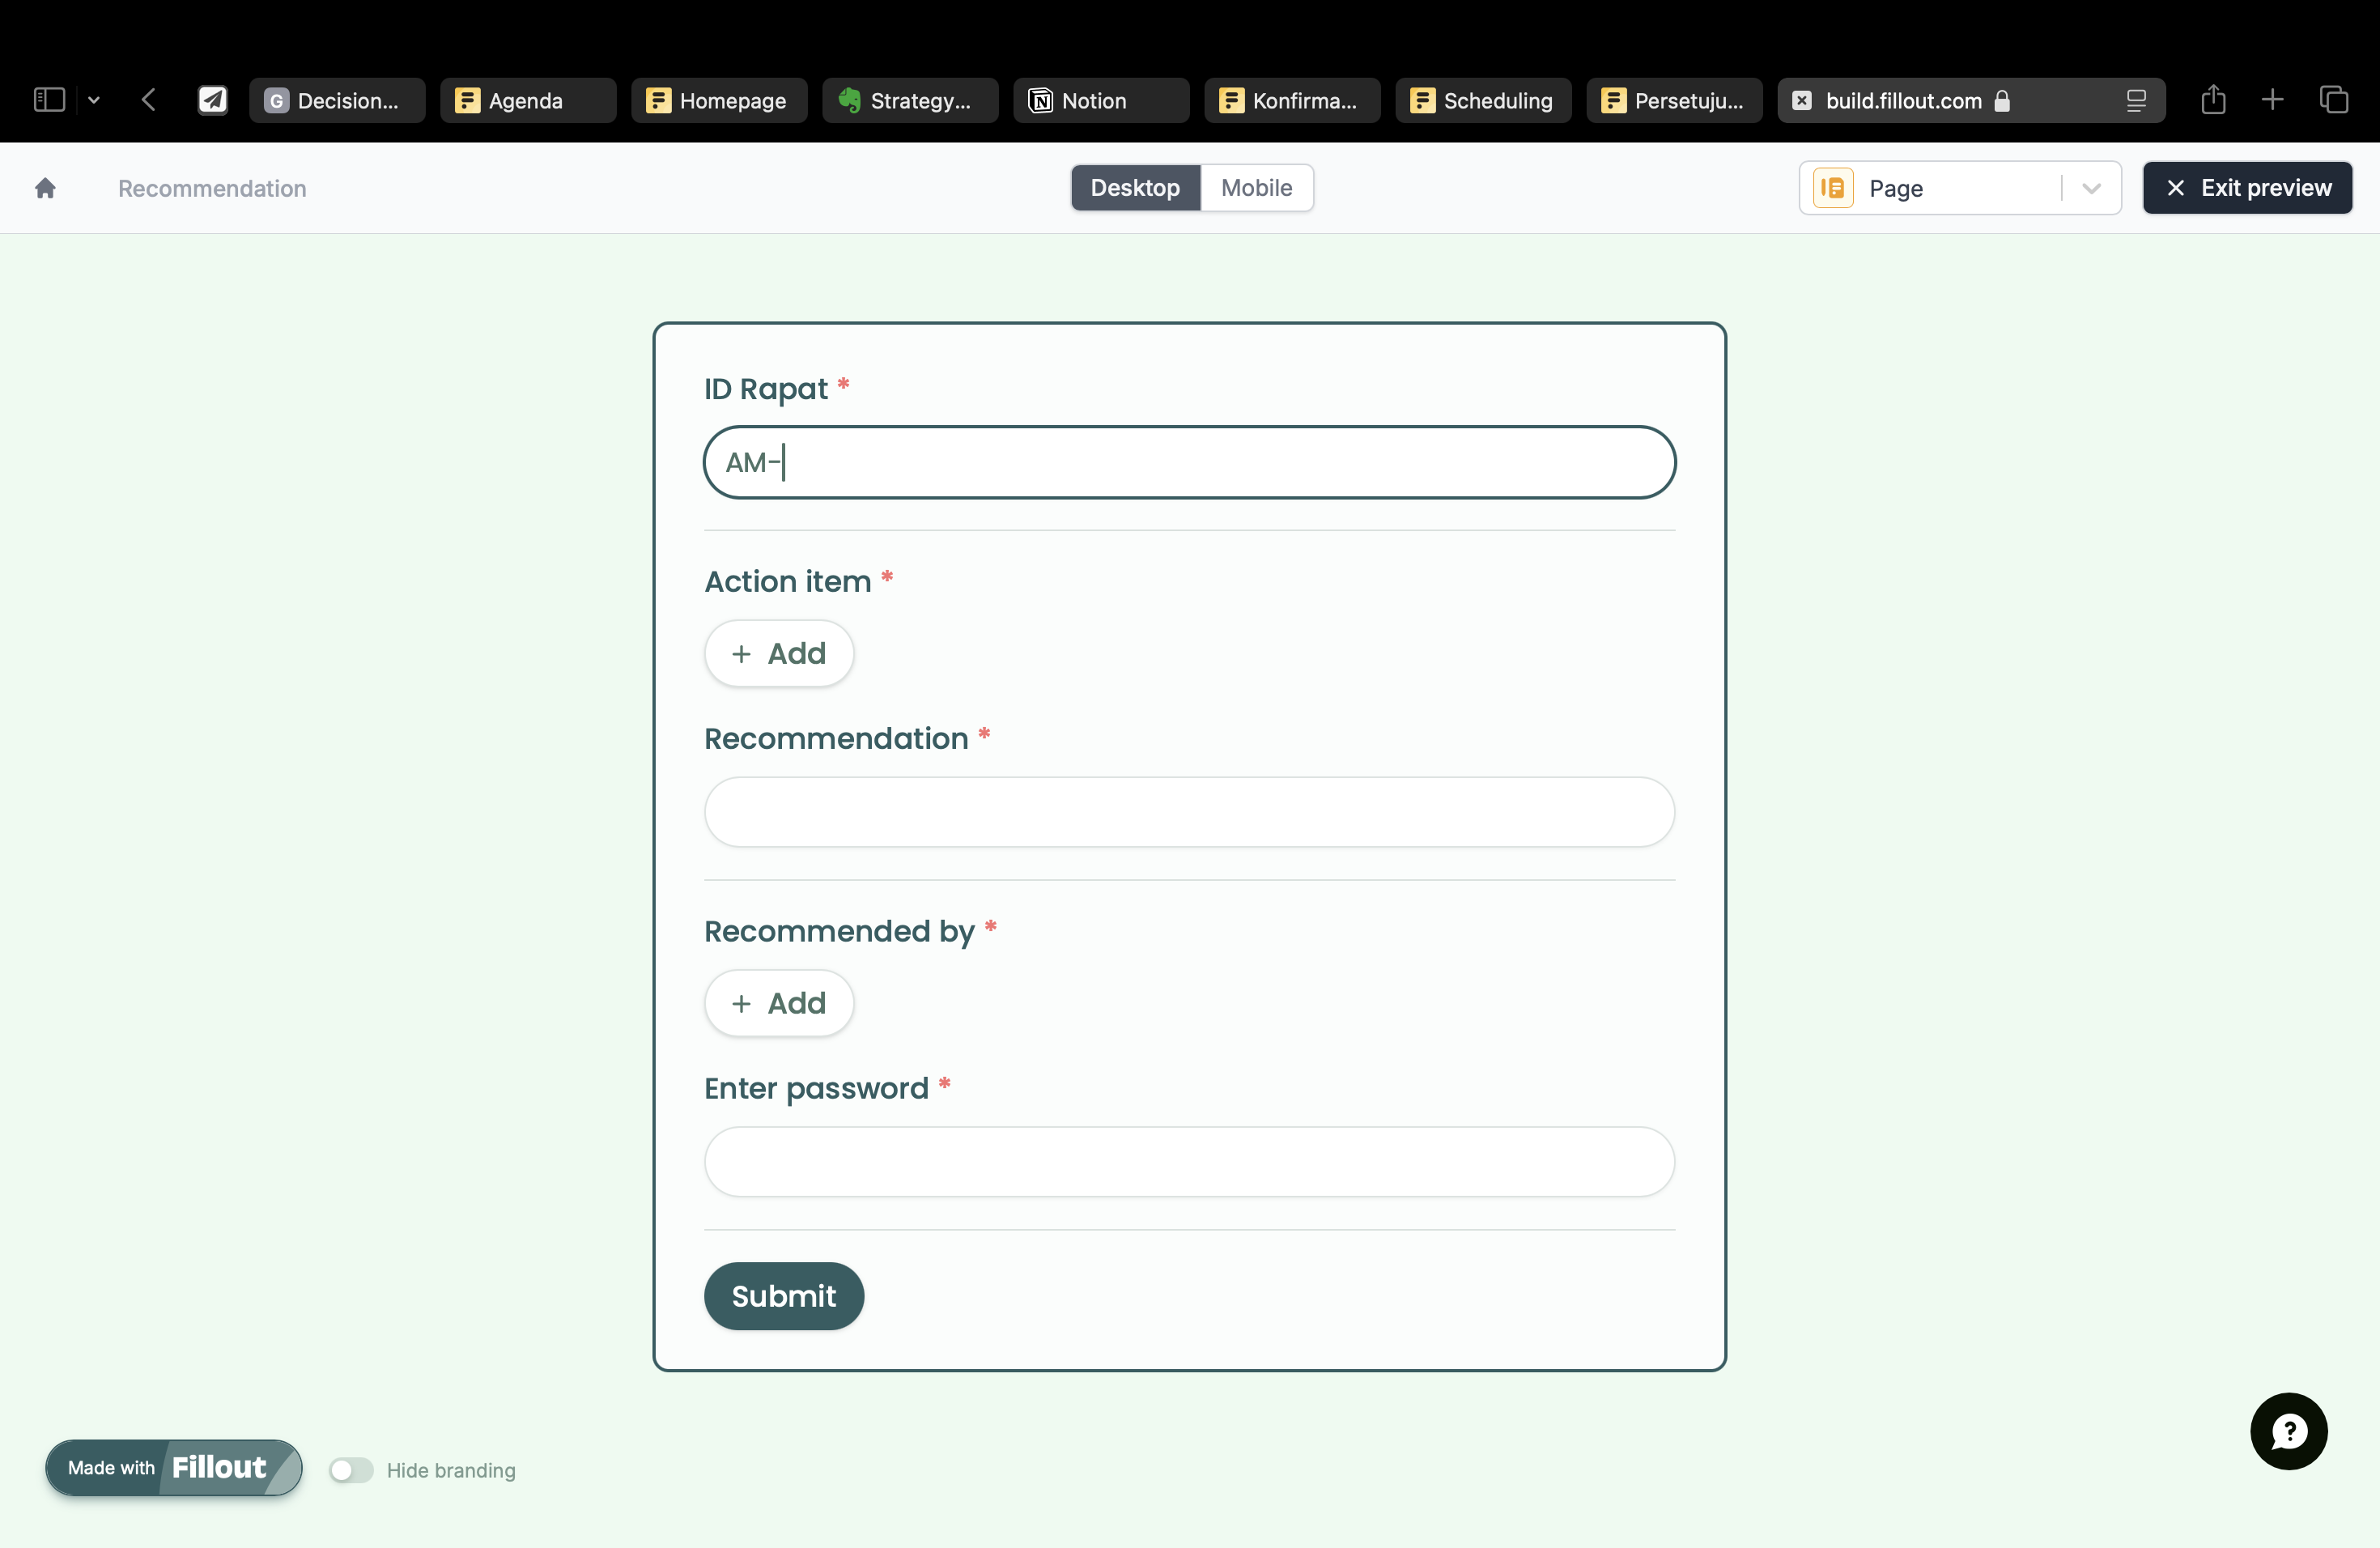Add a Recommended by entry
Image resolution: width=2380 pixels, height=1548 pixels.
click(779, 1003)
